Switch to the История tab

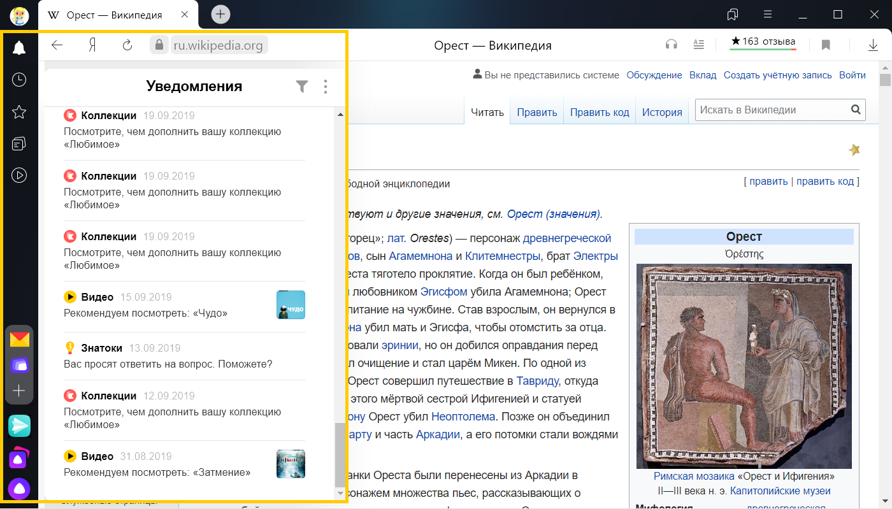pyautogui.click(x=661, y=112)
